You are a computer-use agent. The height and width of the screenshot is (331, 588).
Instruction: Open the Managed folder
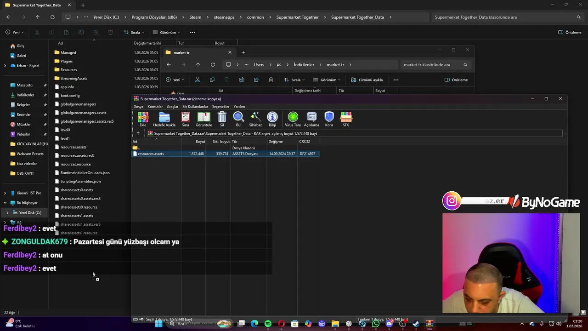coord(68,52)
